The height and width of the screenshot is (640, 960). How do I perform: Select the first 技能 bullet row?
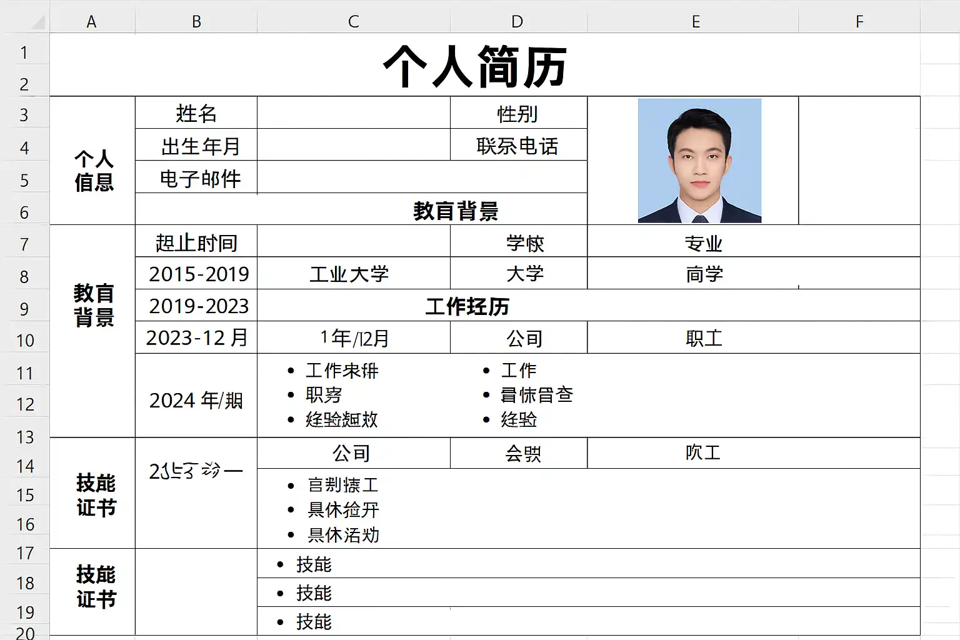589,564
